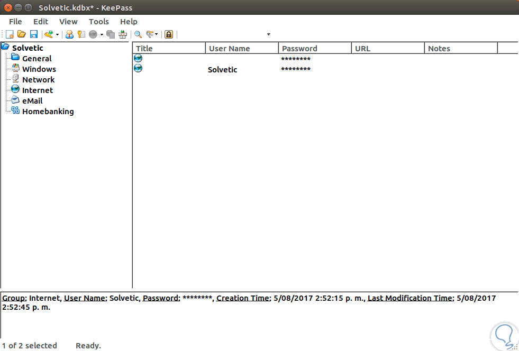Click the globe icon of the Solvetic entry
Image resolution: width=519 pixels, height=351 pixels.
point(138,69)
